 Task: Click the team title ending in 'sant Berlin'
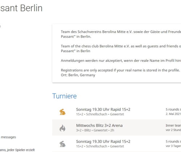(21, 8)
